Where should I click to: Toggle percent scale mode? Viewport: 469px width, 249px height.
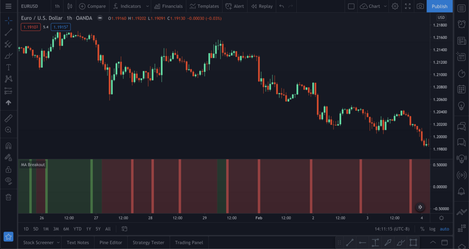[x=422, y=229]
